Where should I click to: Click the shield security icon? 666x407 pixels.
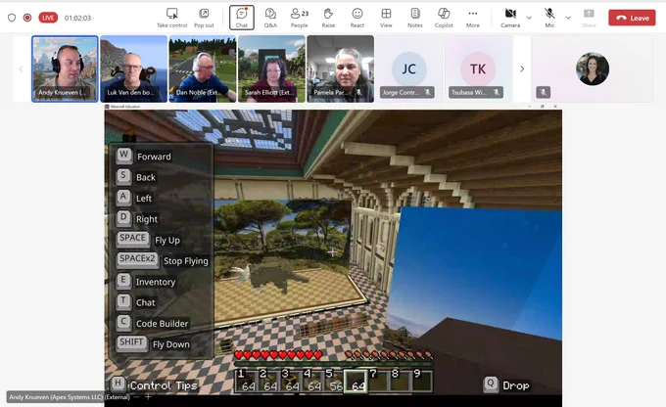click(12, 18)
